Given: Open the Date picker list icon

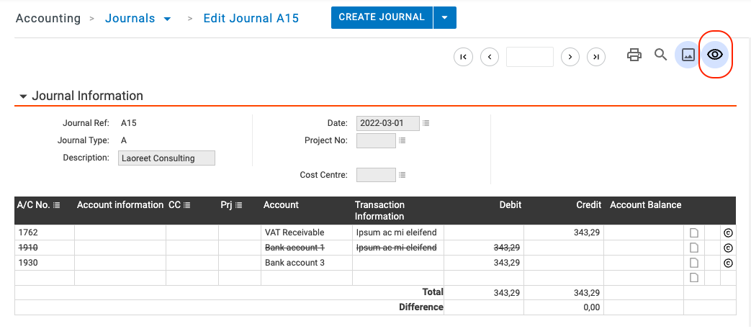Looking at the screenshot, I should click(426, 124).
